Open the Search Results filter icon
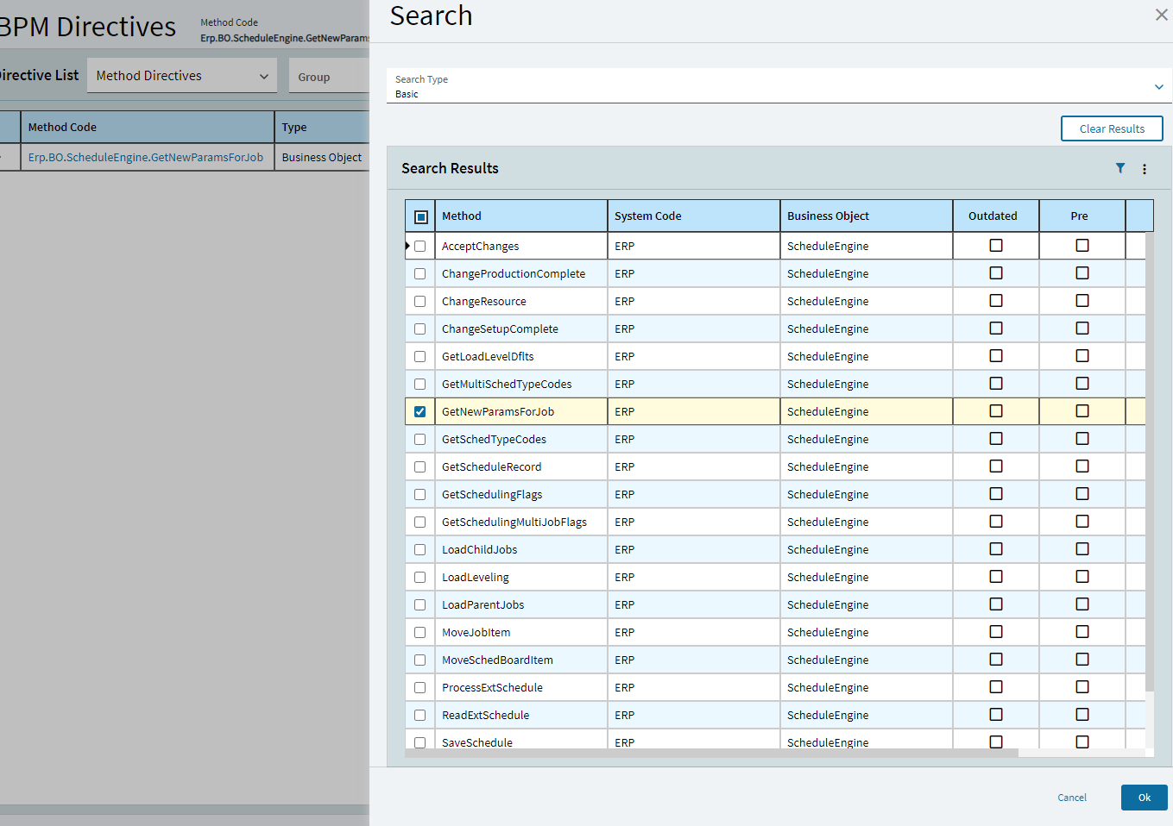 (x=1120, y=168)
